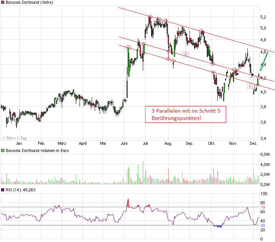Click the purple legend square beside RSI (14)
Viewport: 275px width, 242px height.
point(3,190)
